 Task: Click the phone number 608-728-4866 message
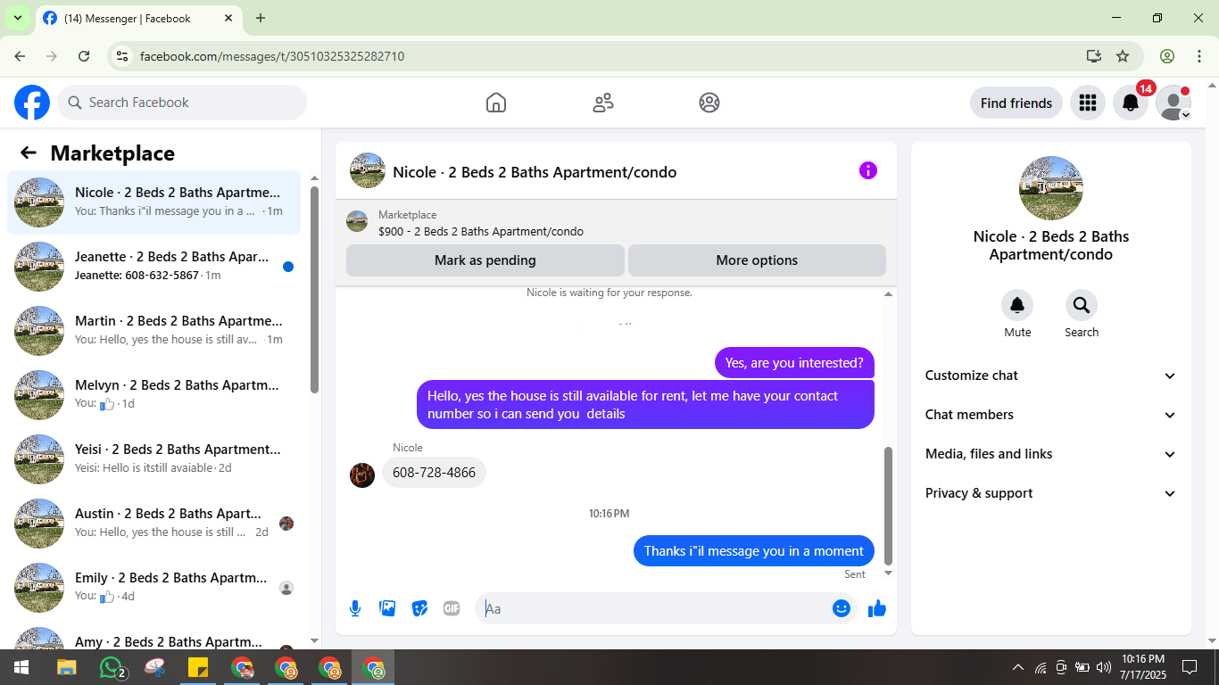click(x=434, y=473)
